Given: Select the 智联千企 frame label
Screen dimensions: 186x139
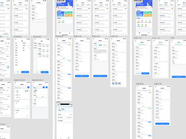Looking at the screenshot, I should 138,38.
